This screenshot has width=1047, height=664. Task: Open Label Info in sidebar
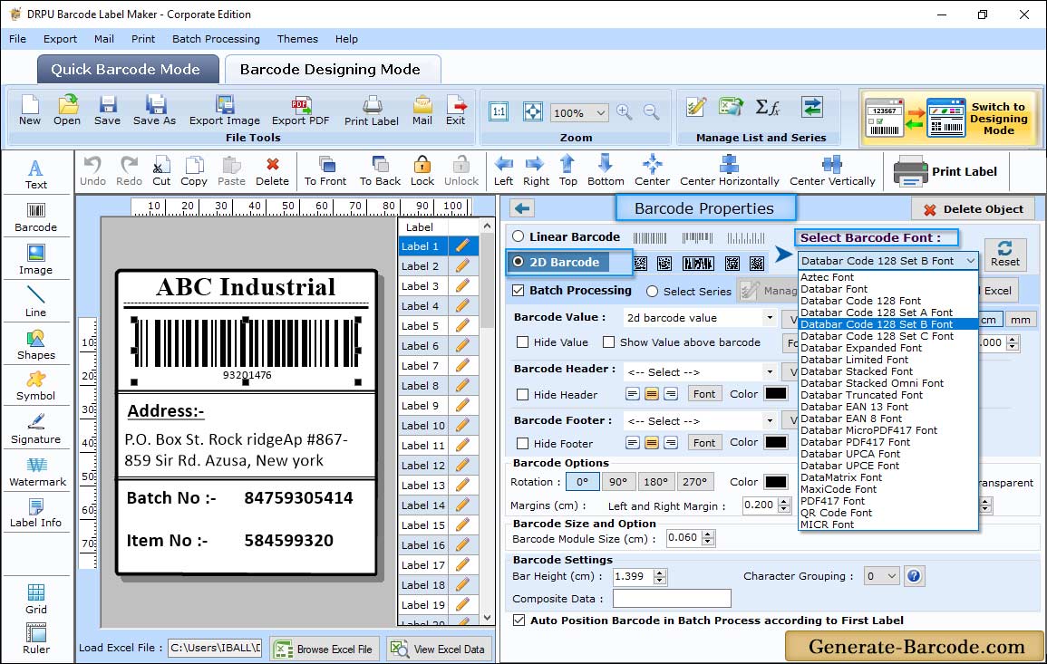(x=36, y=514)
